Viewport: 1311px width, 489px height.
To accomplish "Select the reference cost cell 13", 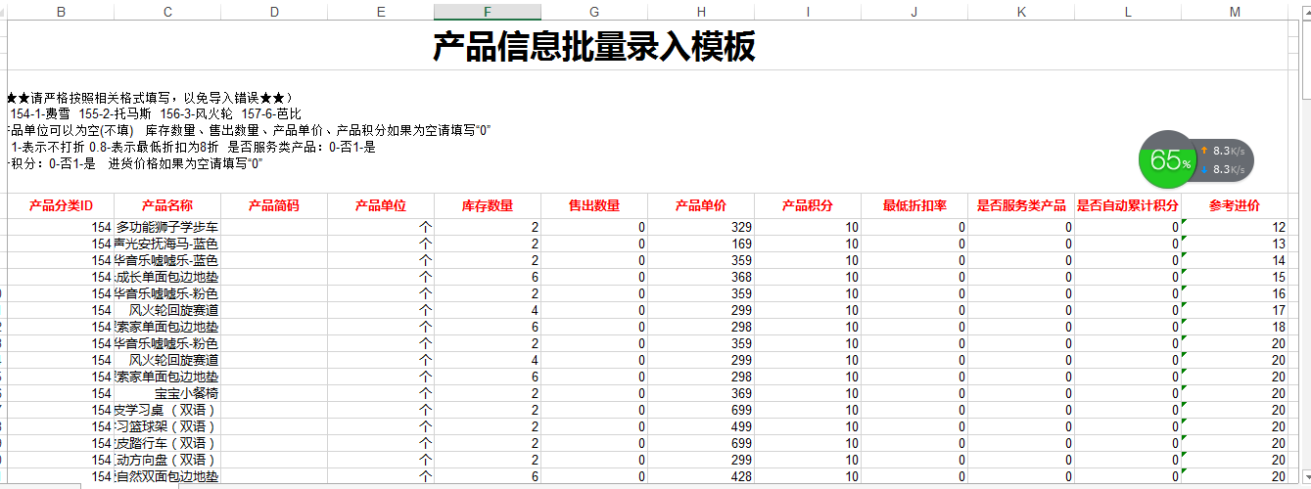I will [1235, 244].
